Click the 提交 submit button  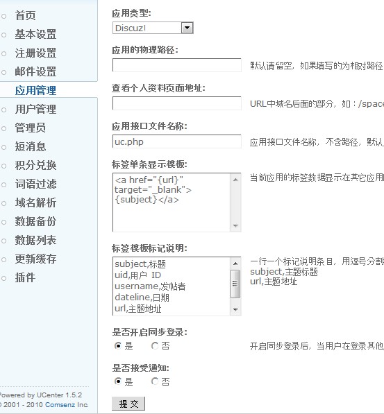click(x=128, y=404)
